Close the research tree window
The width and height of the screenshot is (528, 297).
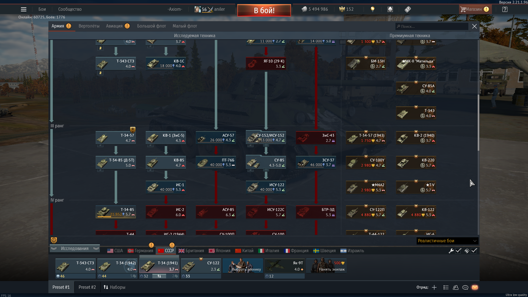click(474, 26)
